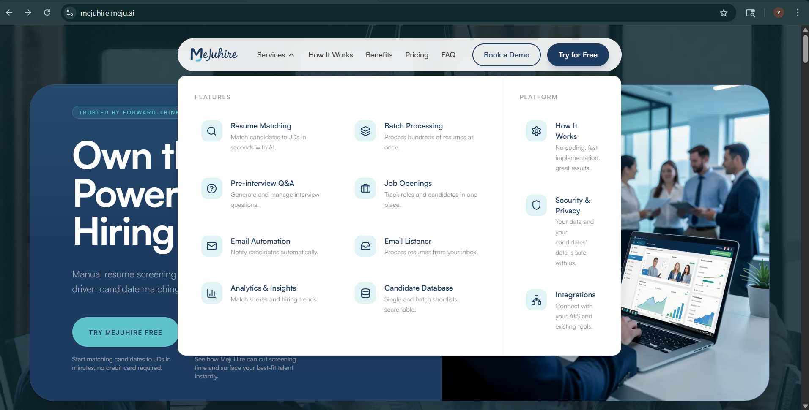The height and width of the screenshot is (410, 809).
Task: Click the Email Automation envelope icon
Action: pyautogui.click(x=212, y=246)
